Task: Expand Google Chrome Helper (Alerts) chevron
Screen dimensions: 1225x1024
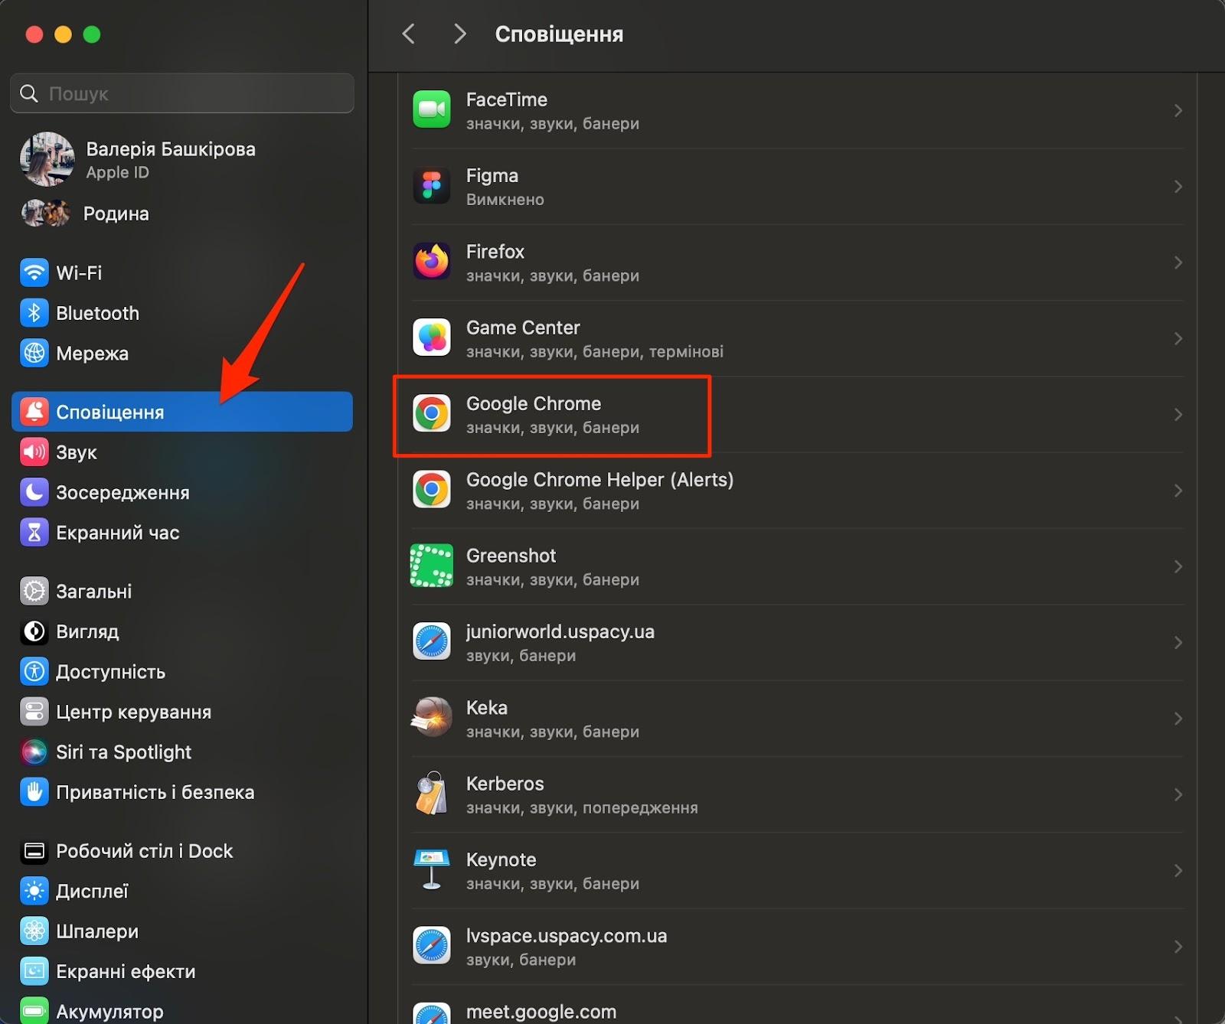Action: coord(1178,491)
